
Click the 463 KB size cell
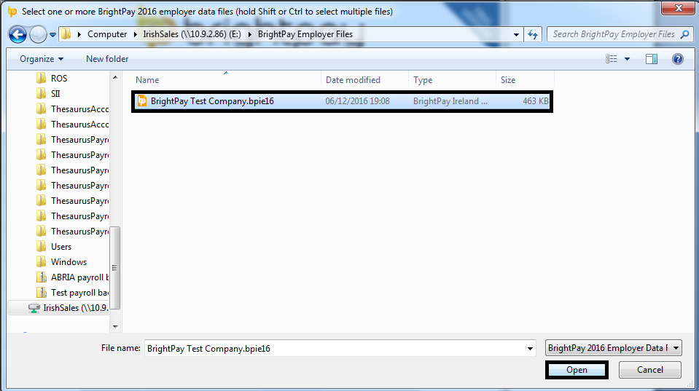pos(536,101)
